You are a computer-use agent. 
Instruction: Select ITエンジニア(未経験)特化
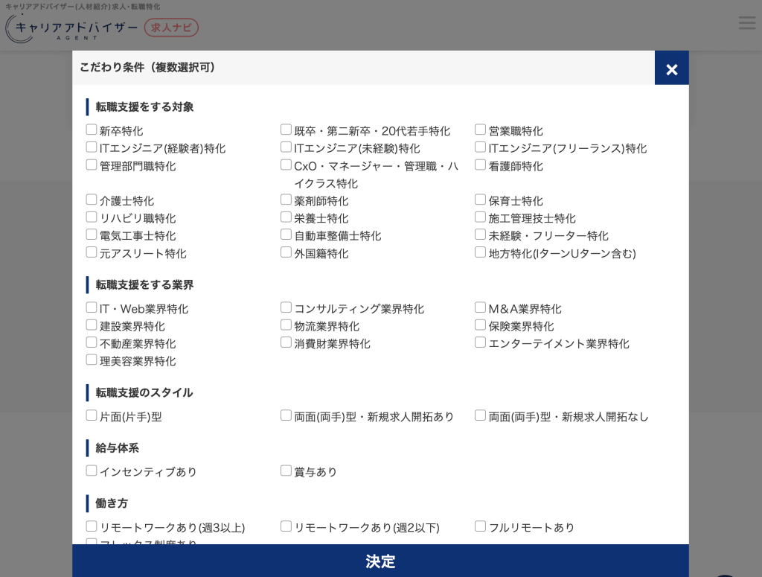(x=286, y=147)
